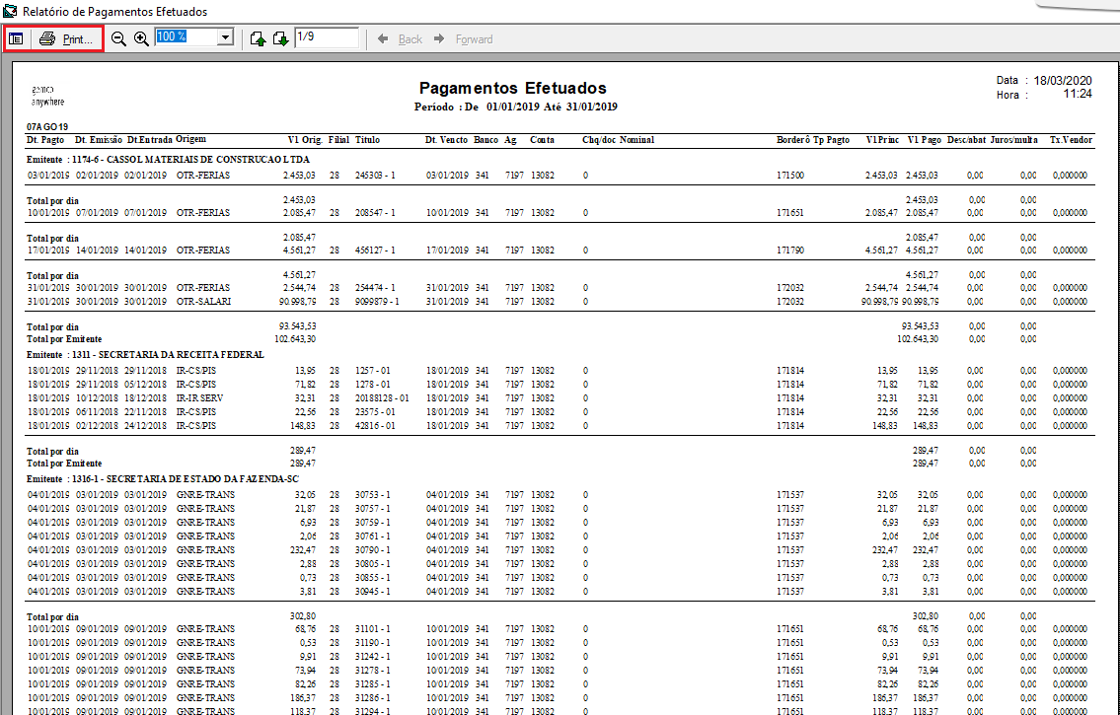
Task: Click the date value 18/03/2020
Action: 1063,81
